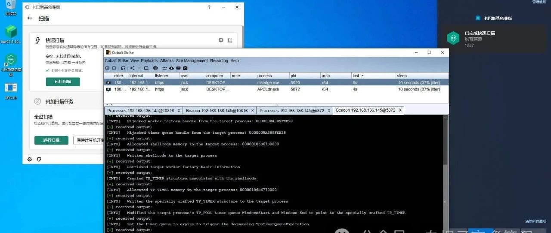Run the full scan under 全盘扫描

click(x=51, y=140)
